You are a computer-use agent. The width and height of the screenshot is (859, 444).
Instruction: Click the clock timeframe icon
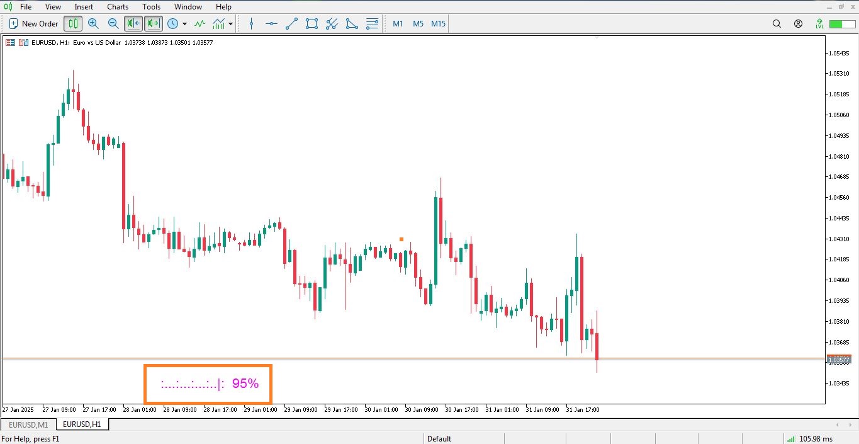point(172,24)
